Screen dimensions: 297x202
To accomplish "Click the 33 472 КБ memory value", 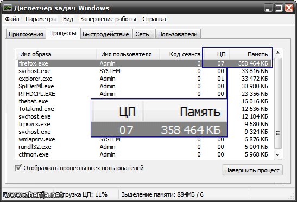I will [x=255, y=79].
